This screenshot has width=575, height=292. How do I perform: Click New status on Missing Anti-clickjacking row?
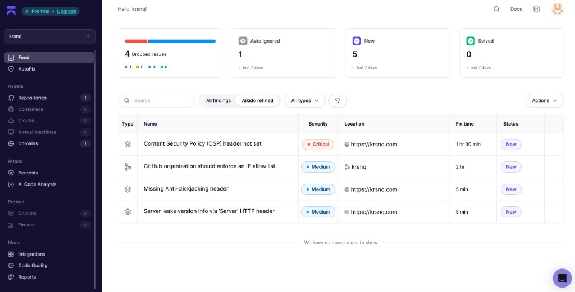pos(511,189)
